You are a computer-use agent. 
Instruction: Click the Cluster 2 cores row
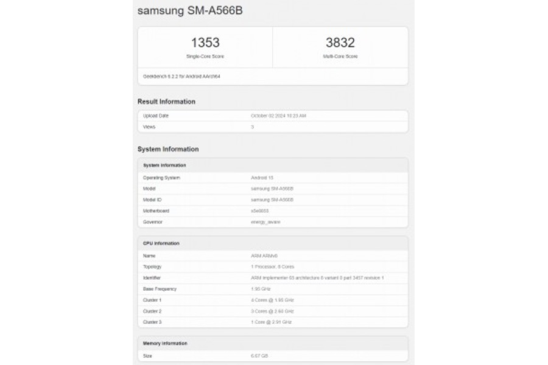(x=273, y=310)
